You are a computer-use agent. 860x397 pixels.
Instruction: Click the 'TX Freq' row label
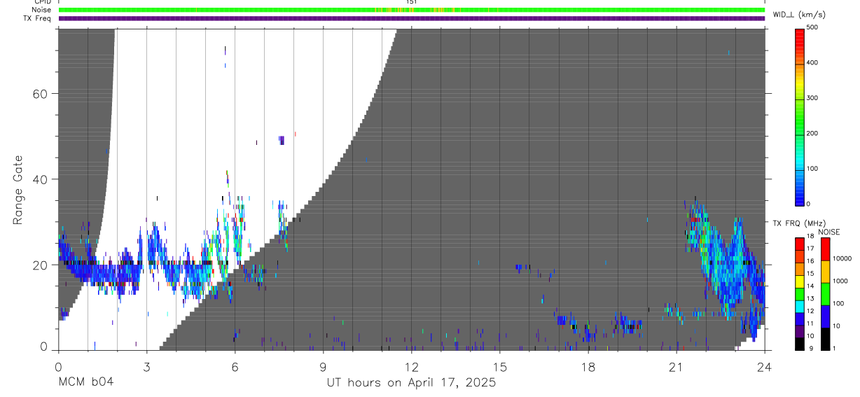(39, 18)
